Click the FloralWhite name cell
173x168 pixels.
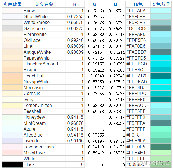pos(44,34)
